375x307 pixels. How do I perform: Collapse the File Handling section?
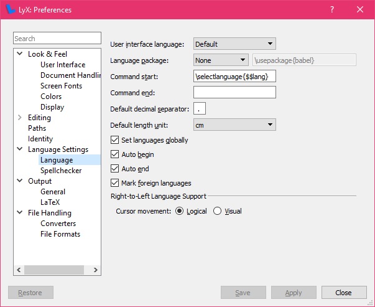click(20, 212)
